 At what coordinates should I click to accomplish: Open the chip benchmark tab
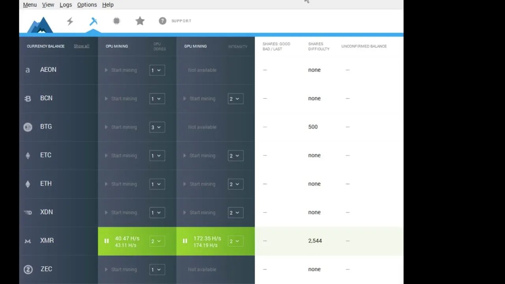116,21
